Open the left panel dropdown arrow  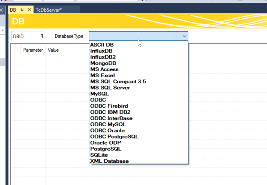(x=2, y=30)
